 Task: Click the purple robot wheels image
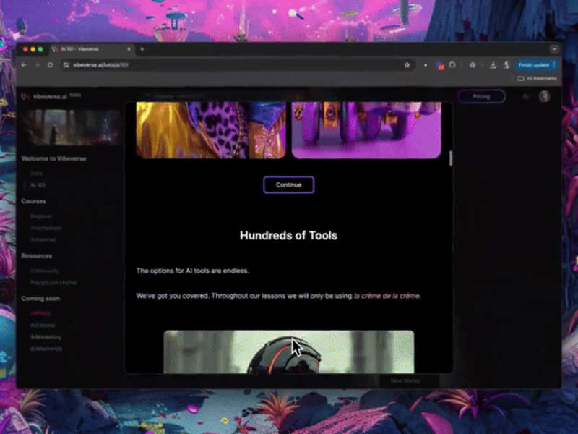tap(366, 130)
